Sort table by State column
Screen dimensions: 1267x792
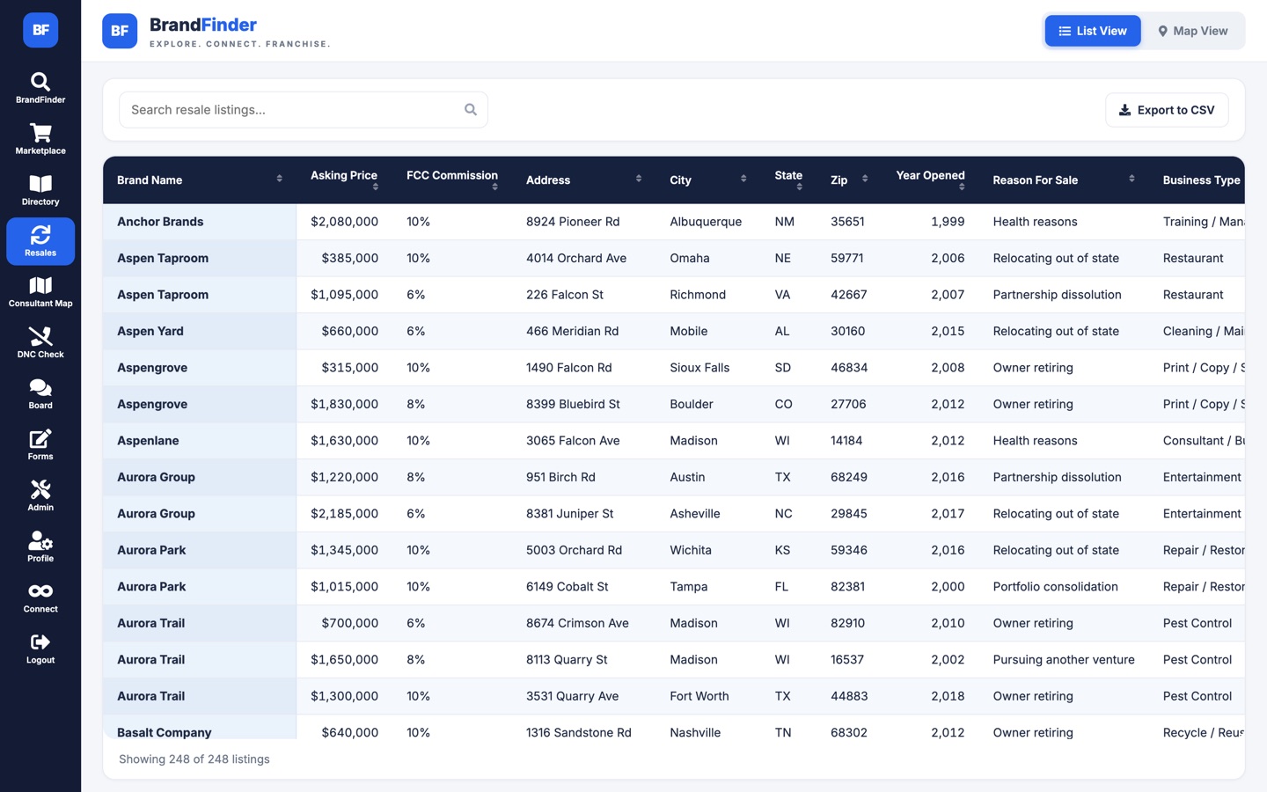pos(788,180)
